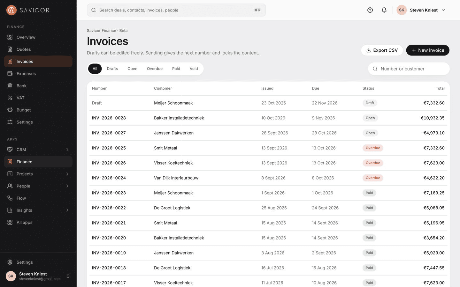Viewport: 460px width, 287px height.
Task: Select the Quotes document icon
Action: pos(10,49)
